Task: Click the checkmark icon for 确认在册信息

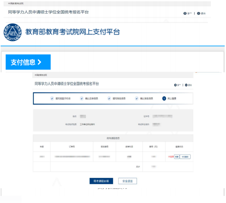Action: (x=82, y=99)
